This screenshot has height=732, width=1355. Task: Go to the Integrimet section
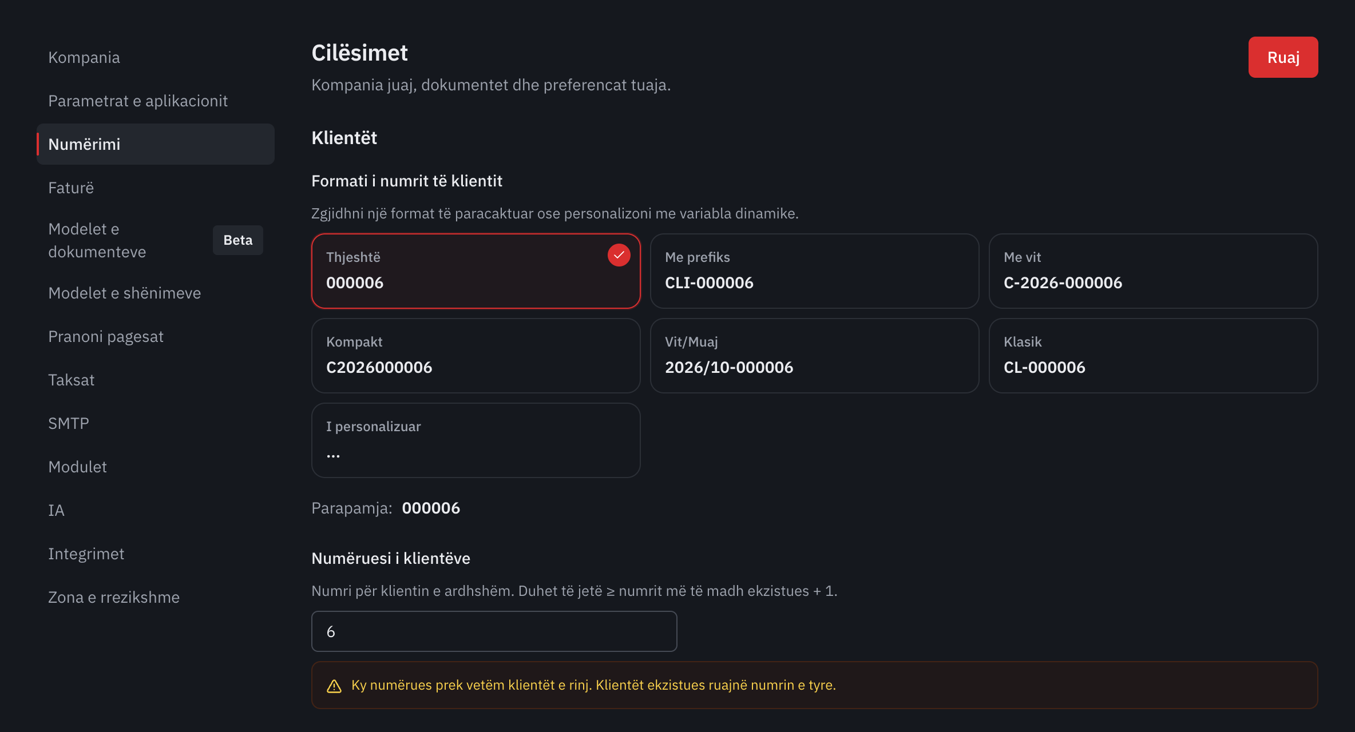156,554
